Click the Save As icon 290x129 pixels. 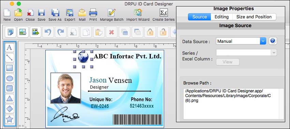coord(55,13)
